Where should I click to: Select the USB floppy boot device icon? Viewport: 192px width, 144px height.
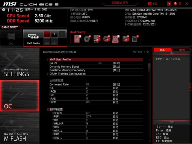click(x=125, y=39)
